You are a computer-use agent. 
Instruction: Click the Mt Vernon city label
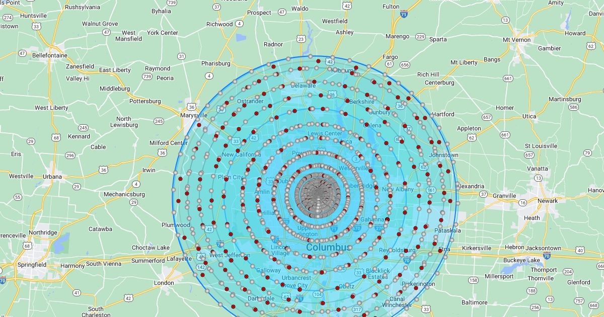pos(517,40)
